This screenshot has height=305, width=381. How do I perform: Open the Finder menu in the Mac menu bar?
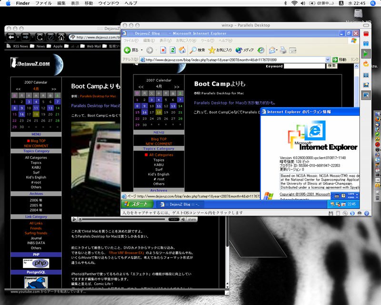(22, 3)
